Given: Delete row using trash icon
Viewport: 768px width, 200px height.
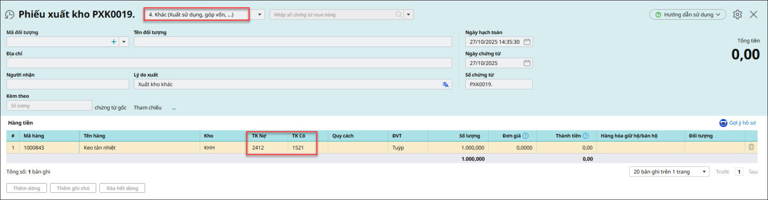Looking at the screenshot, I should (x=751, y=147).
